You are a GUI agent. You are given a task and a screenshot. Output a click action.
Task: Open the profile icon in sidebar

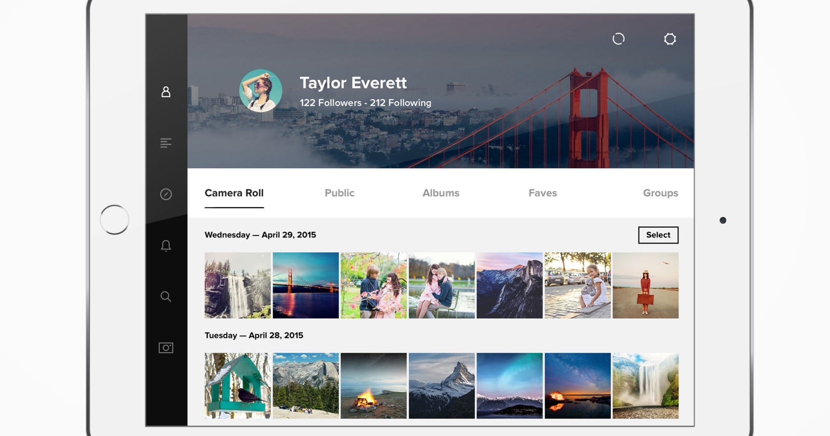(x=166, y=92)
